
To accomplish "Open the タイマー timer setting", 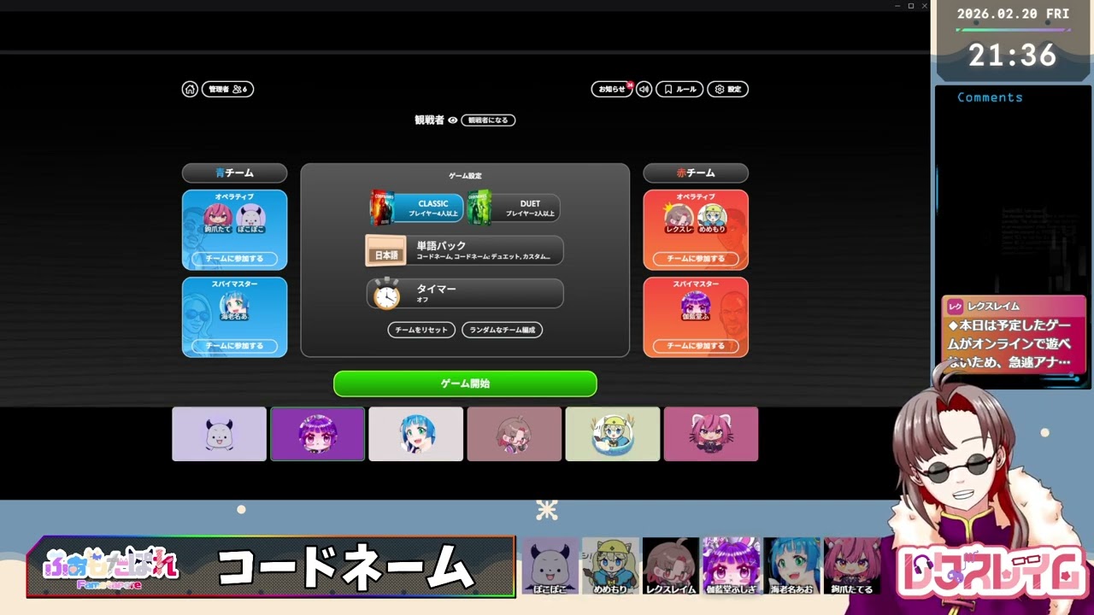I will tap(465, 294).
